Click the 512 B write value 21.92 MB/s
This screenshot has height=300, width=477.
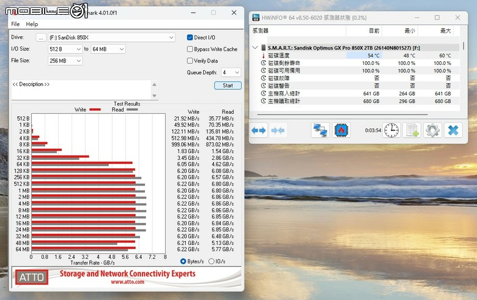pos(187,119)
